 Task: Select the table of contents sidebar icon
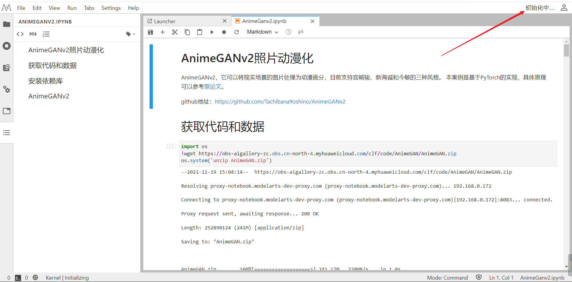[7, 133]
